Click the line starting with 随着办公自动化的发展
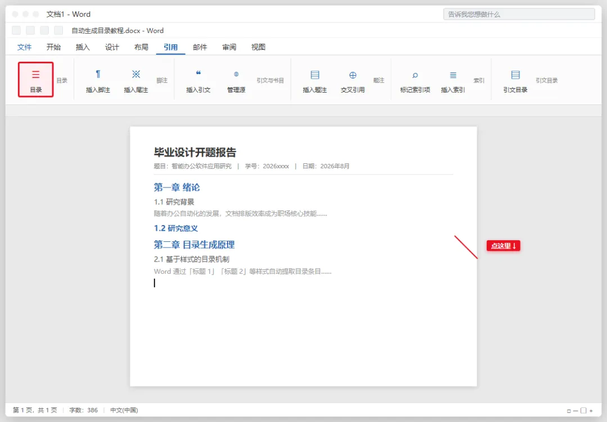The height and width of the screenshot is (422, 607). coord(241,213)
